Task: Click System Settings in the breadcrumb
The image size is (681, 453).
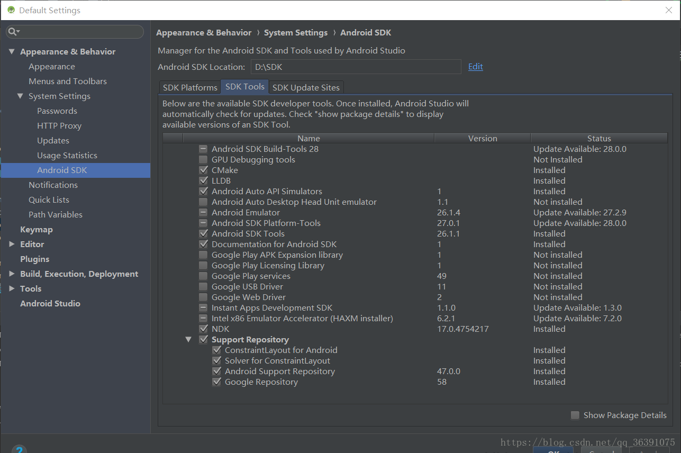Action: coord(296,32)
